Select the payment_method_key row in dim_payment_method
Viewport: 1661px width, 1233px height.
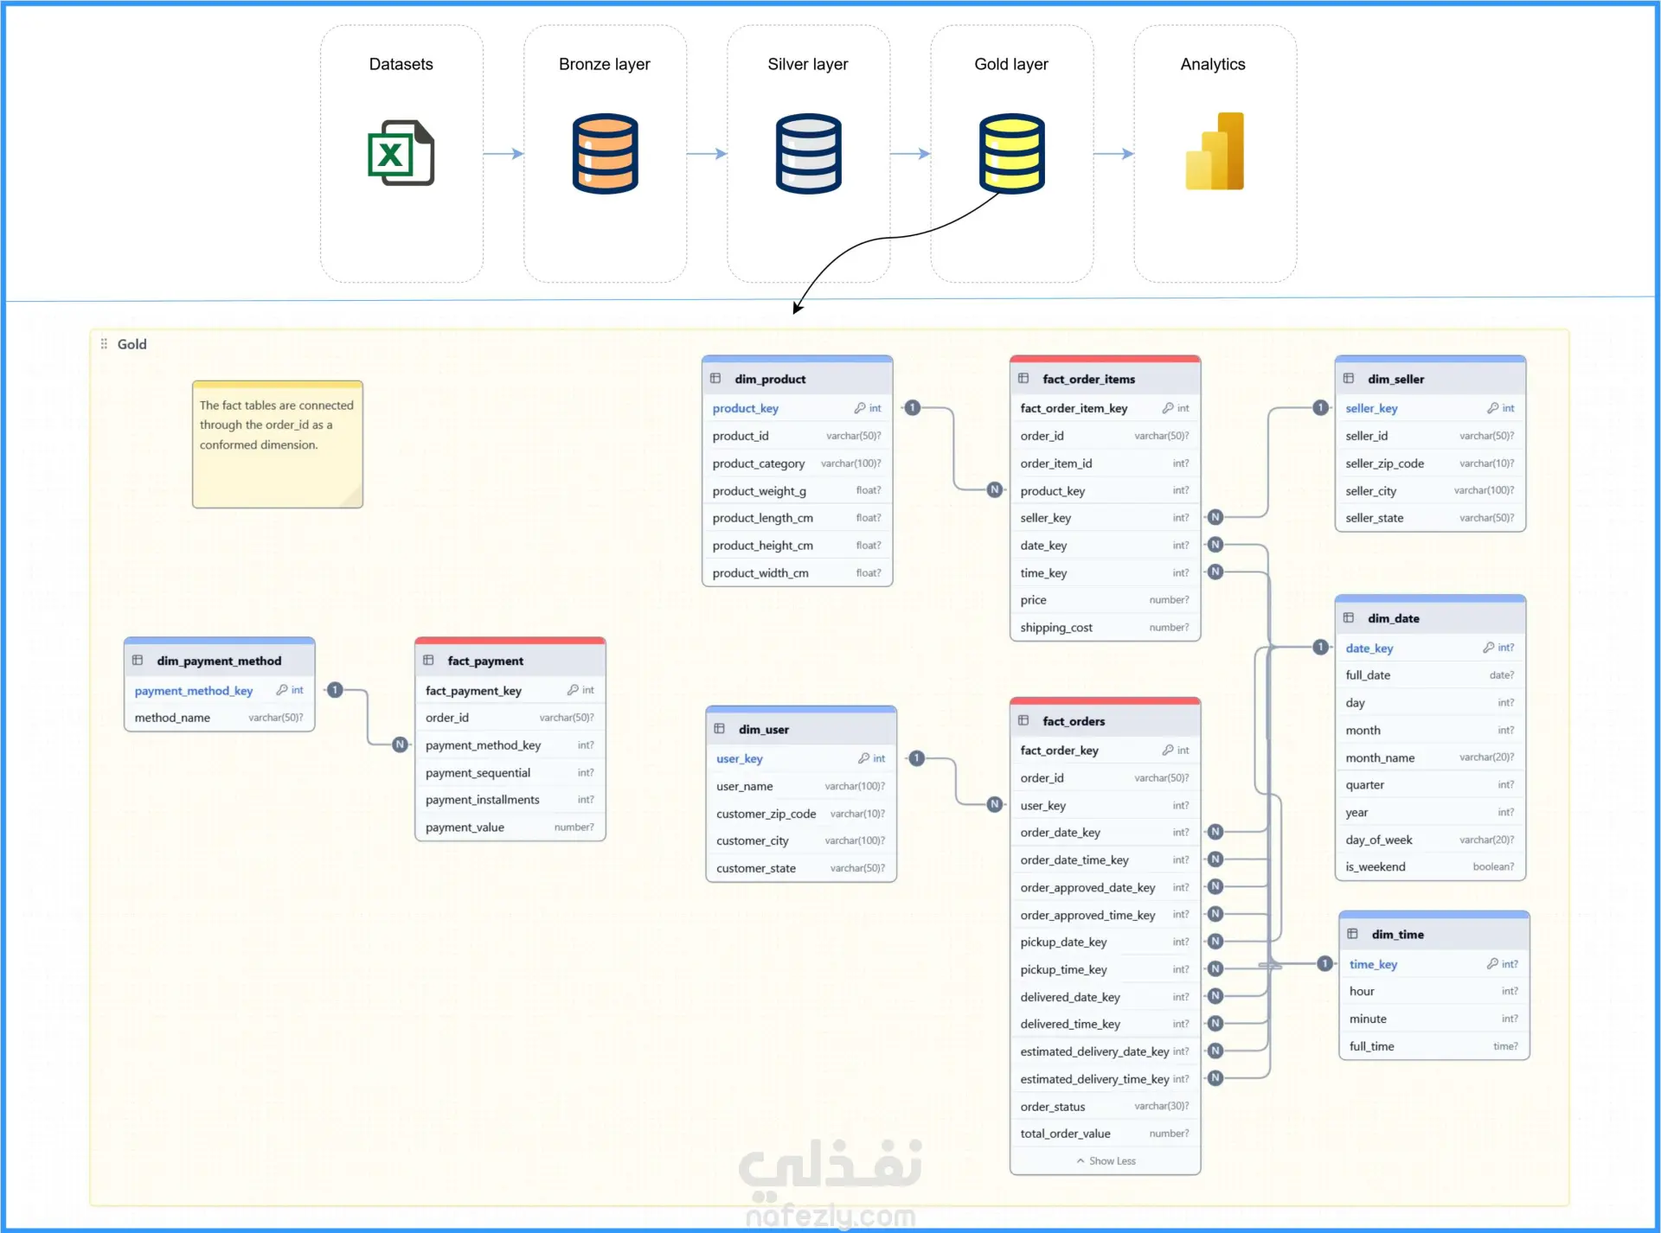194,690
